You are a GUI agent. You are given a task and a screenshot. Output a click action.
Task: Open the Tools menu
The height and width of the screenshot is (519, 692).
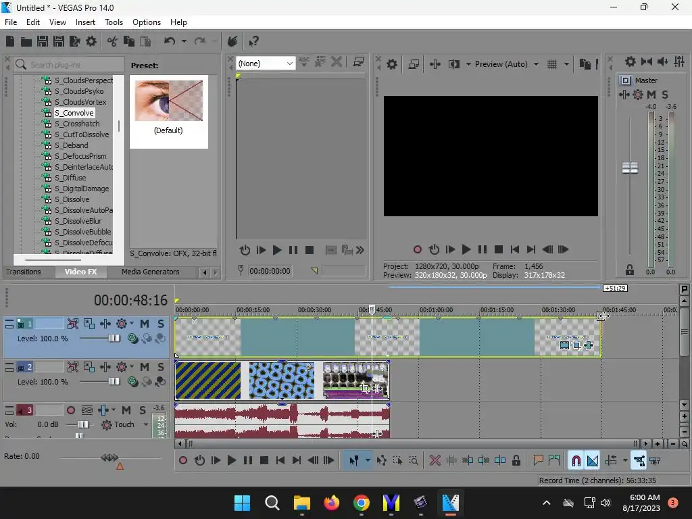pos(114,22)
